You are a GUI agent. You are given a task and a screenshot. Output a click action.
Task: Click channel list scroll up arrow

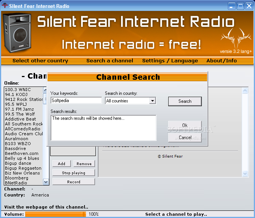45,90
